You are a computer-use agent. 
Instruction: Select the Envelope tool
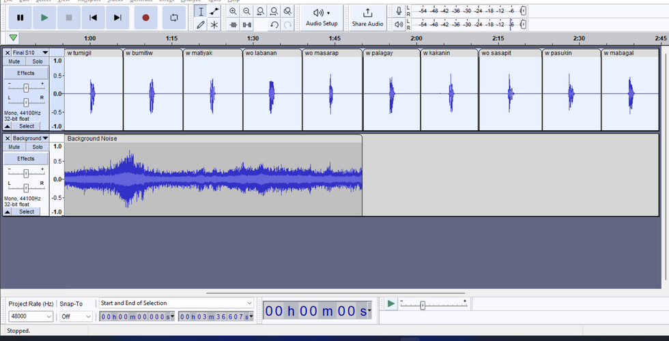214,12
